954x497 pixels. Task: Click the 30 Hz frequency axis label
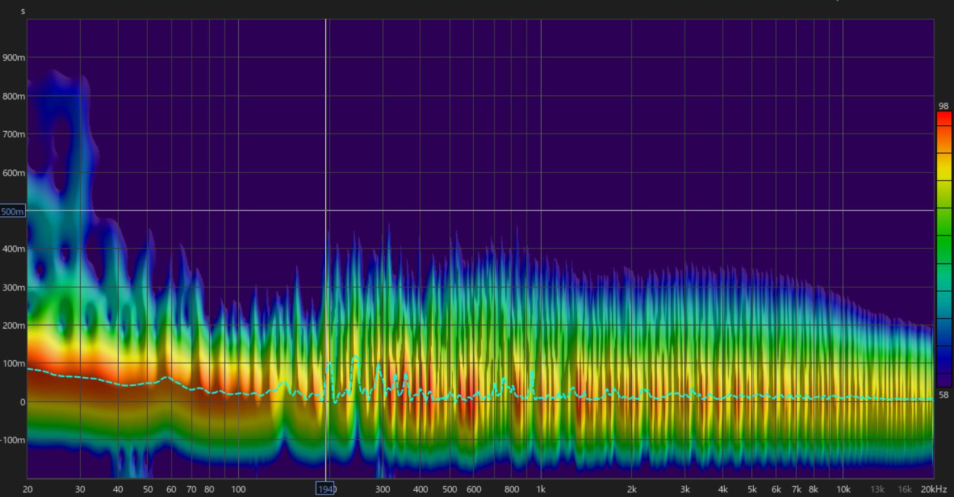coord(80,490)
